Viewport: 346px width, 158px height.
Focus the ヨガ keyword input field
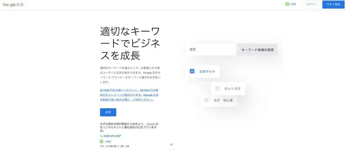point(210,50)
